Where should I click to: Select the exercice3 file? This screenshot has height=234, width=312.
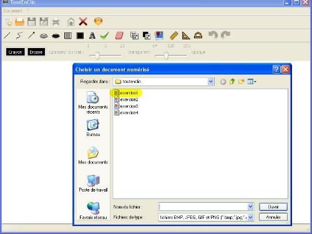(126, 106)
